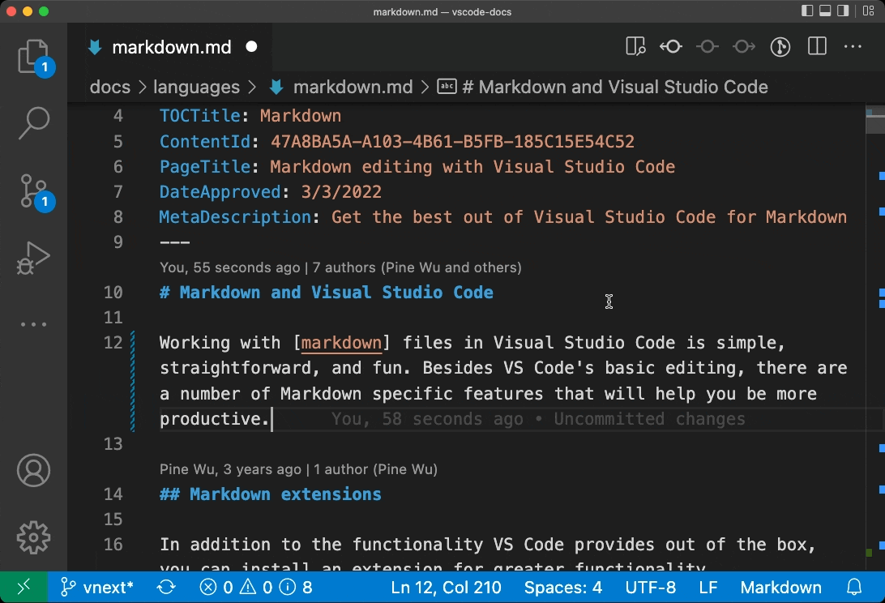Click information count 8 in status bar
Viewport: 885px width, 603px height.
297,587
